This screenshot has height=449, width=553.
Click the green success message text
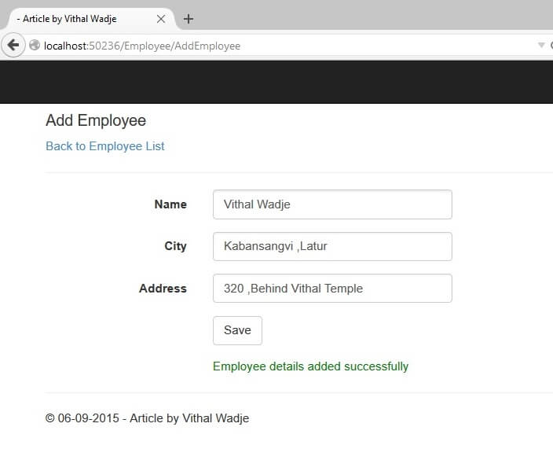310,366
